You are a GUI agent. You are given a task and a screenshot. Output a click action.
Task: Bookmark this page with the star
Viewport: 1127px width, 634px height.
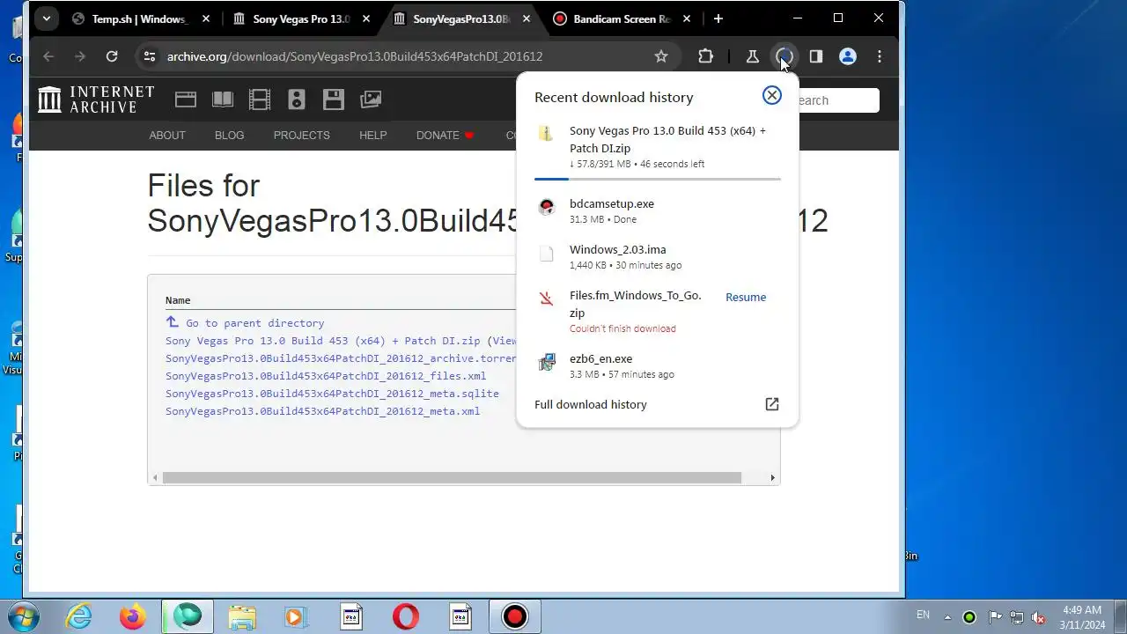coord(661,56)
